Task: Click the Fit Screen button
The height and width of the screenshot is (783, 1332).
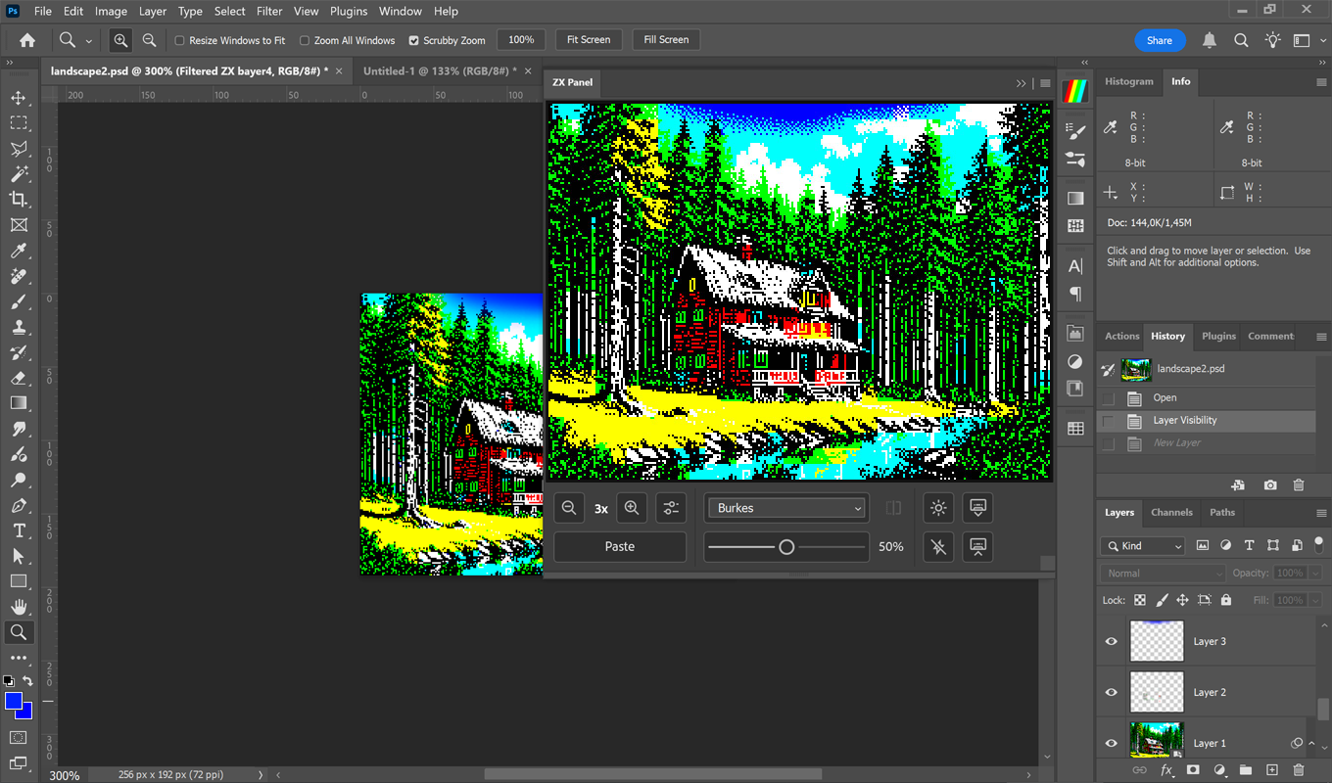Action: pos(588,39)
